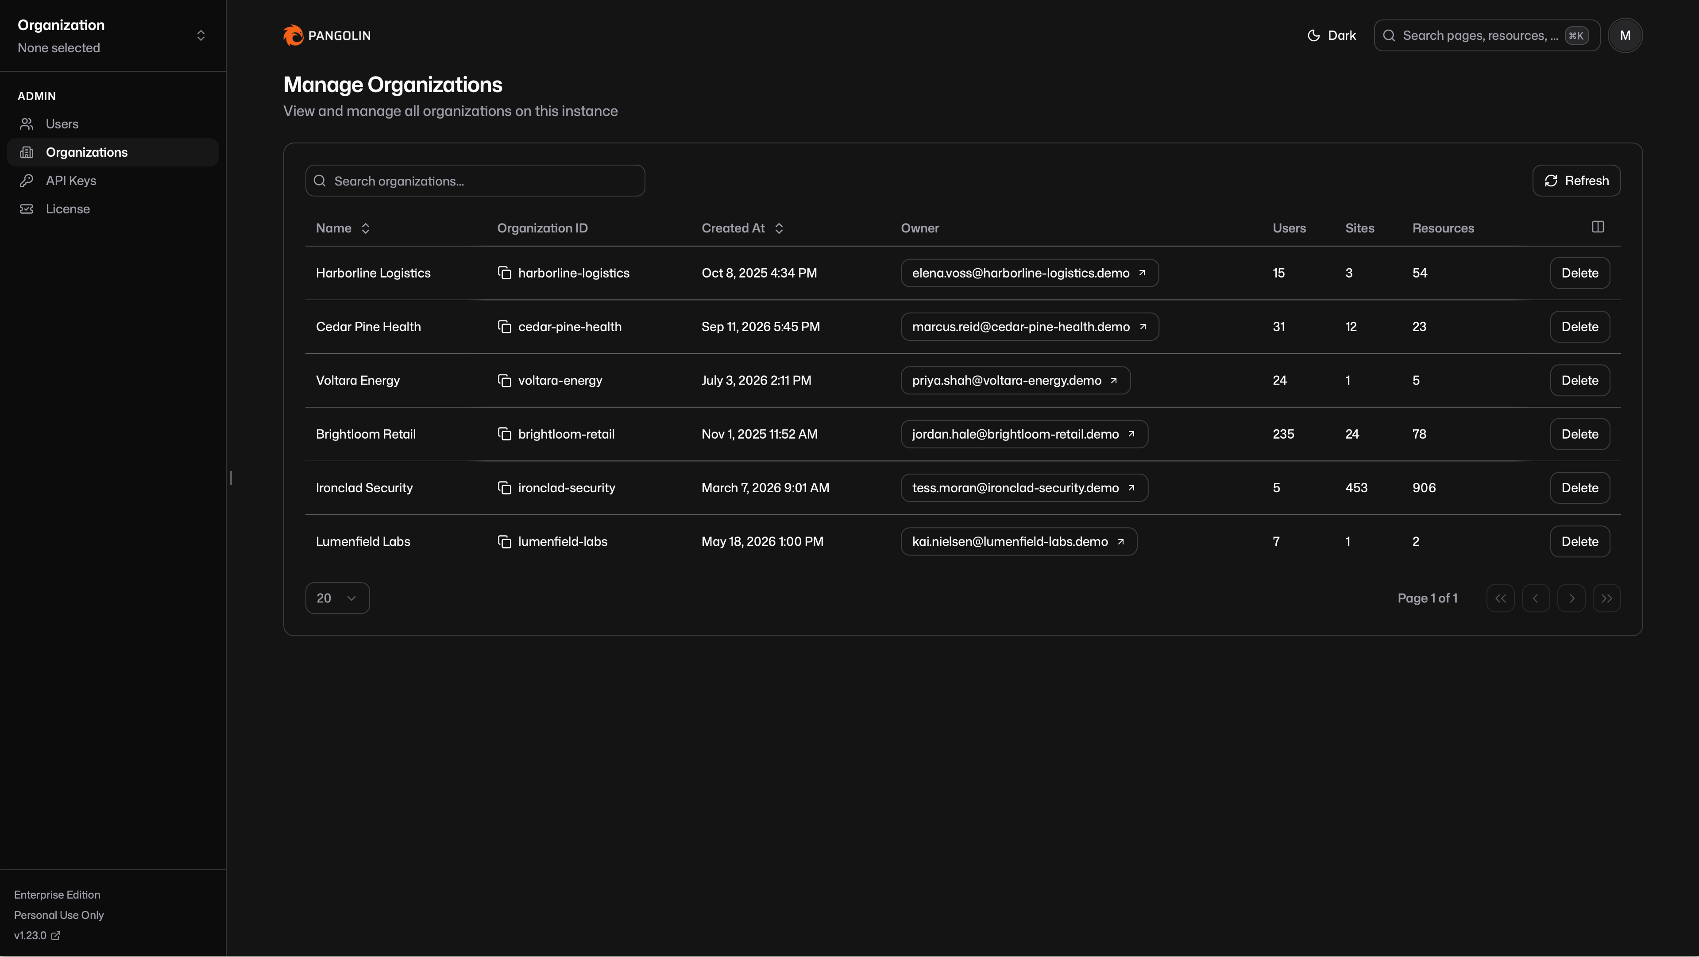Open the user avatar menu M
Screen dimensions: 1699x957
[x=1625, y=35]
